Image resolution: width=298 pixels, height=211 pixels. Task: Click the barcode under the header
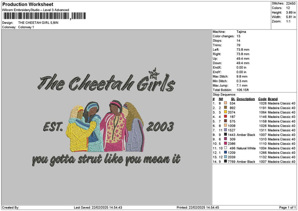click(44, 16)
